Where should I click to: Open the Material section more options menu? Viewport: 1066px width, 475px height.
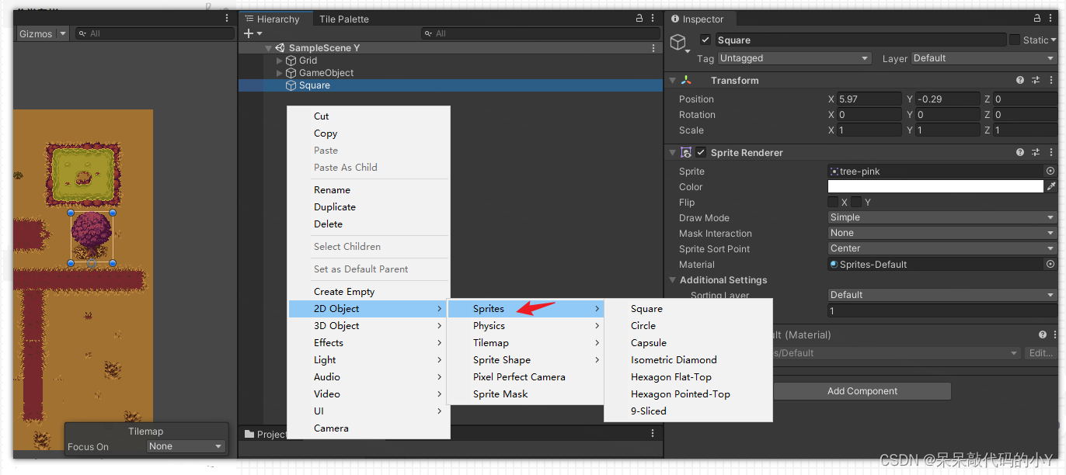tap(1055, 335)
